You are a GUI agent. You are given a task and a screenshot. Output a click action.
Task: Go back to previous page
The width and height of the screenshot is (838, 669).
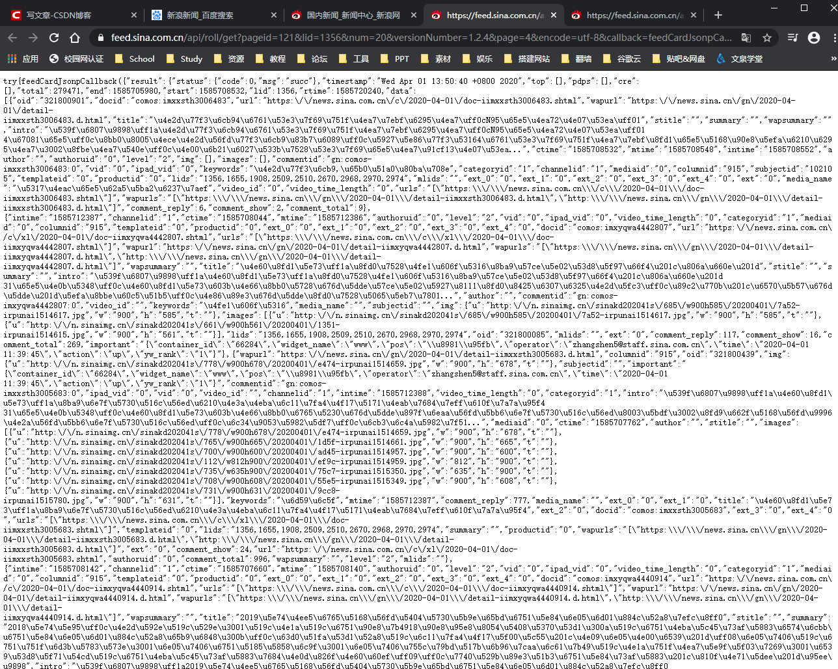tap(12, 38)
